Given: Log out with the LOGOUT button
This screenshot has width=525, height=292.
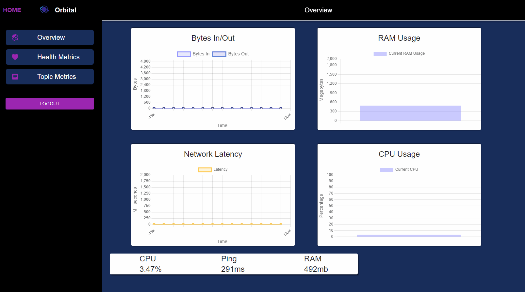Looking at the screenshot, I should tap(50, 104).
